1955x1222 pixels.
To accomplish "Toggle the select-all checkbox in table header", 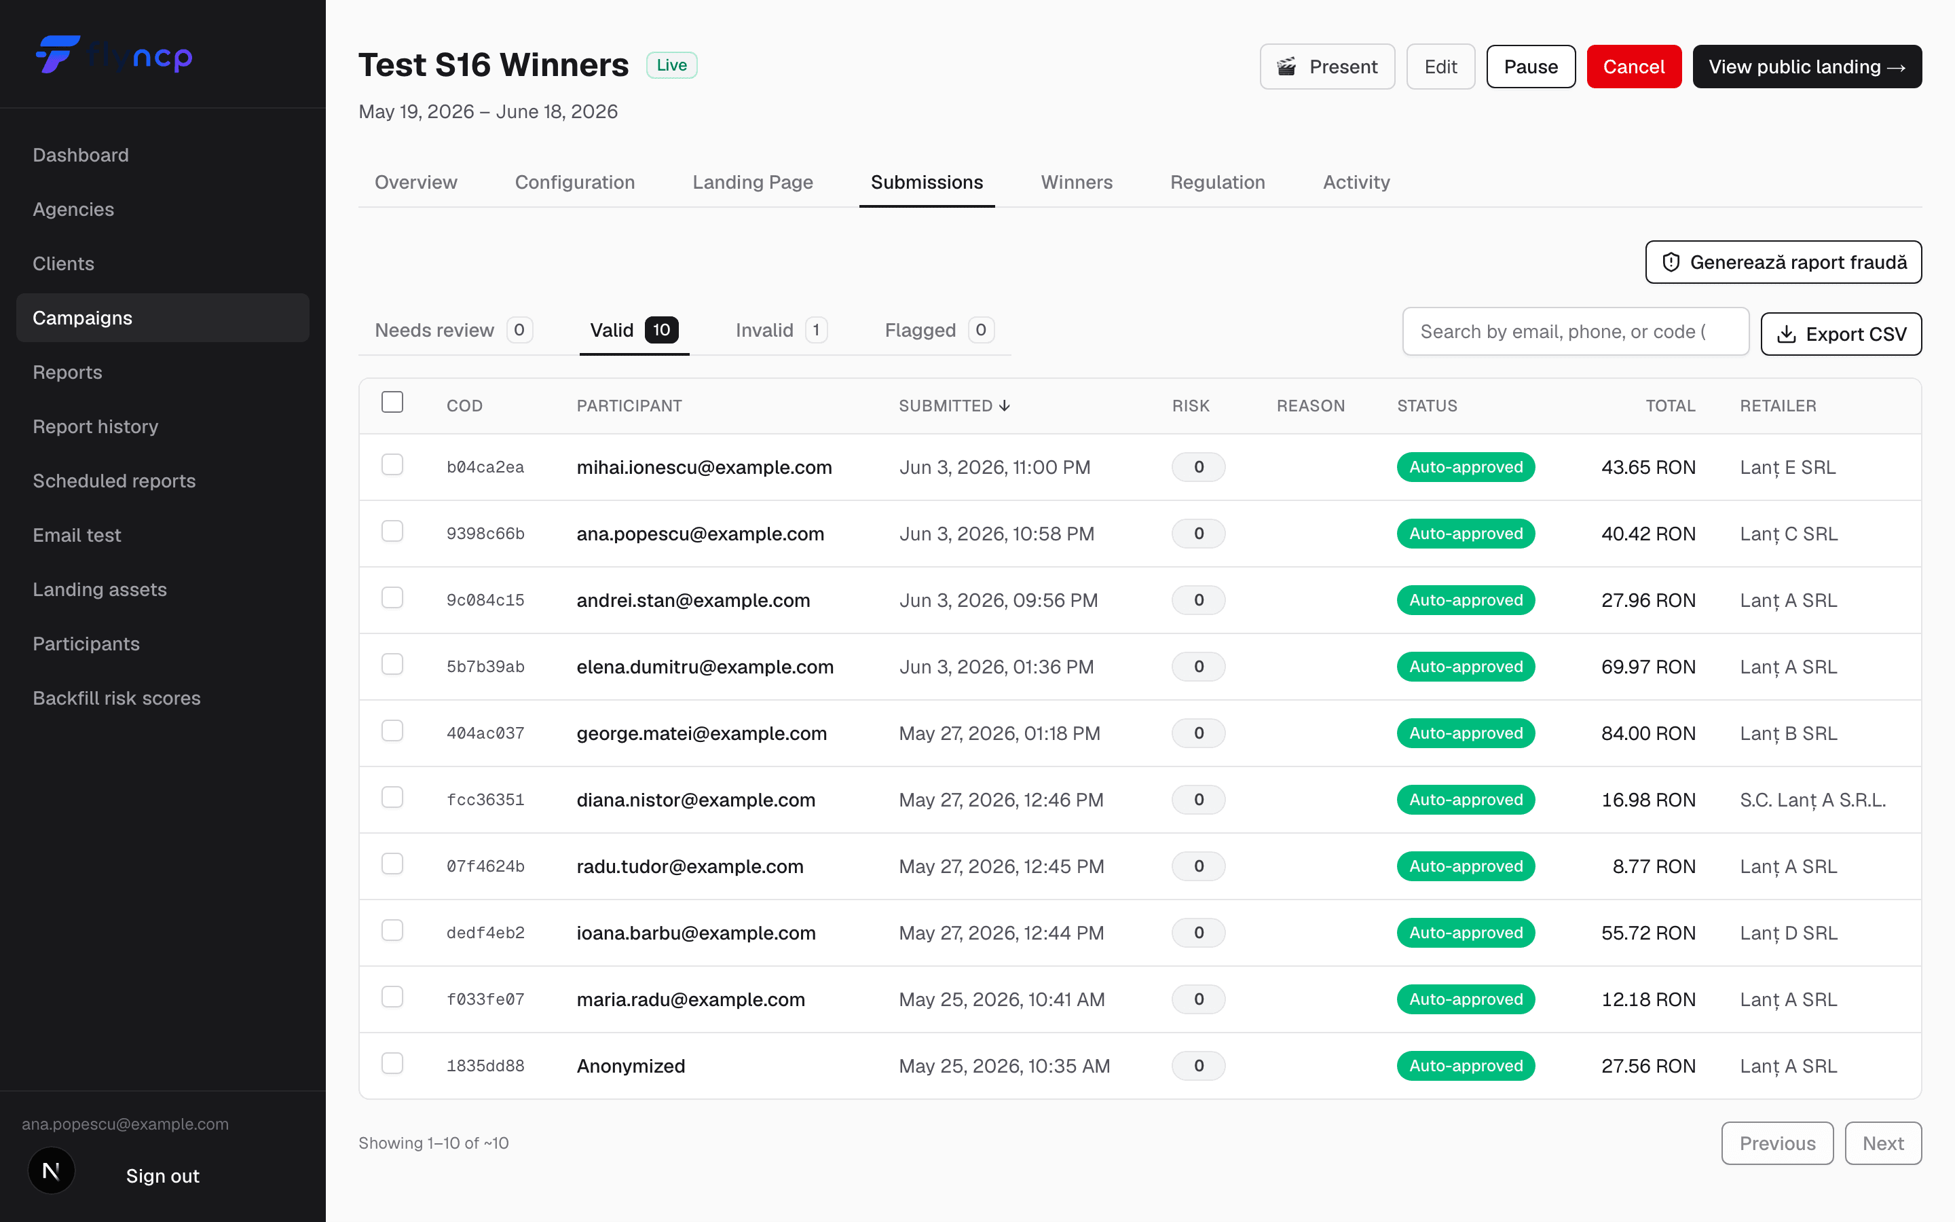I will (x=392, y=402).
